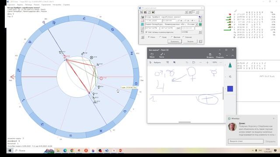The image size is (280, 157).
Task: Click the Leo sign on zodiac ring
Action: 84,18
